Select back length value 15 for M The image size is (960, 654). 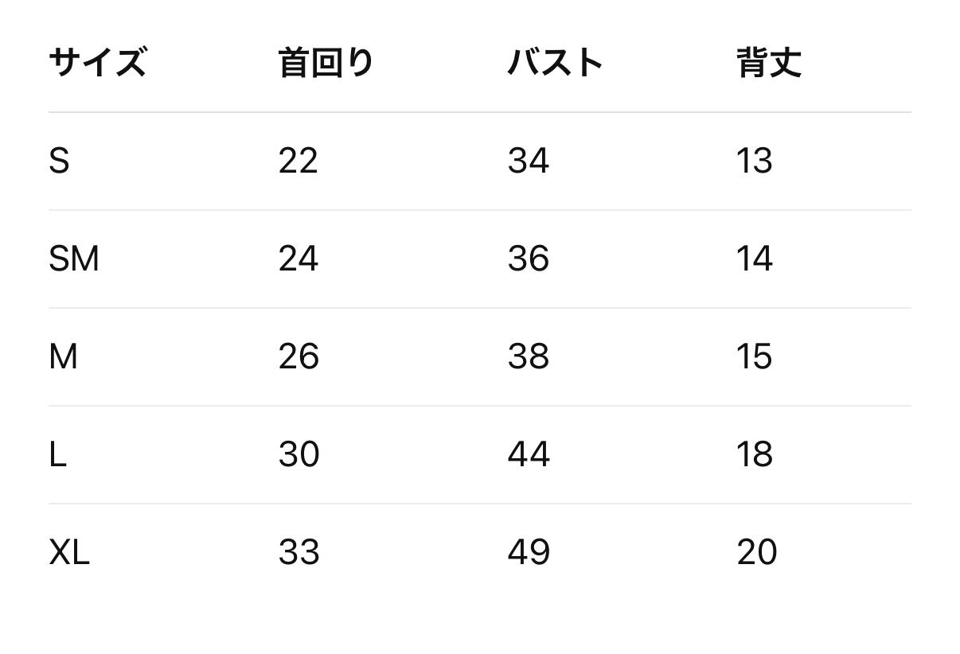(754, 356)
